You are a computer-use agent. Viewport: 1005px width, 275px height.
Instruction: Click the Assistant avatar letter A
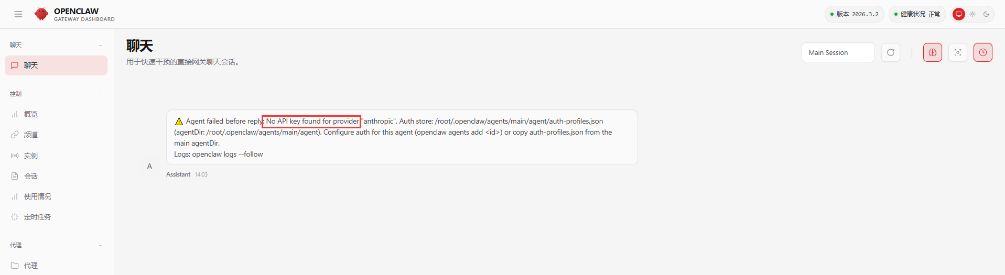149,166
